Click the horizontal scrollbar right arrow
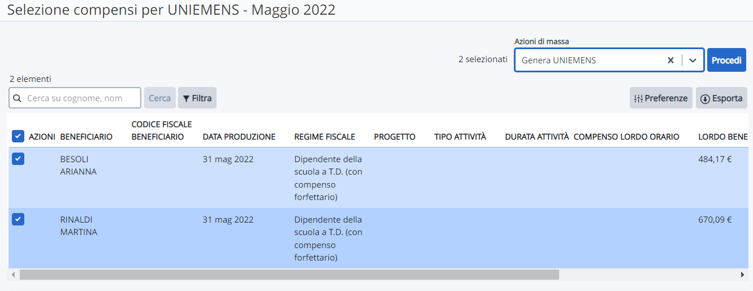Viewport: 753px width, 291px height. tap(742, 275)
